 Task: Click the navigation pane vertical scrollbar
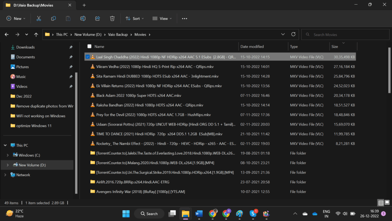click(x=76, y=133)
